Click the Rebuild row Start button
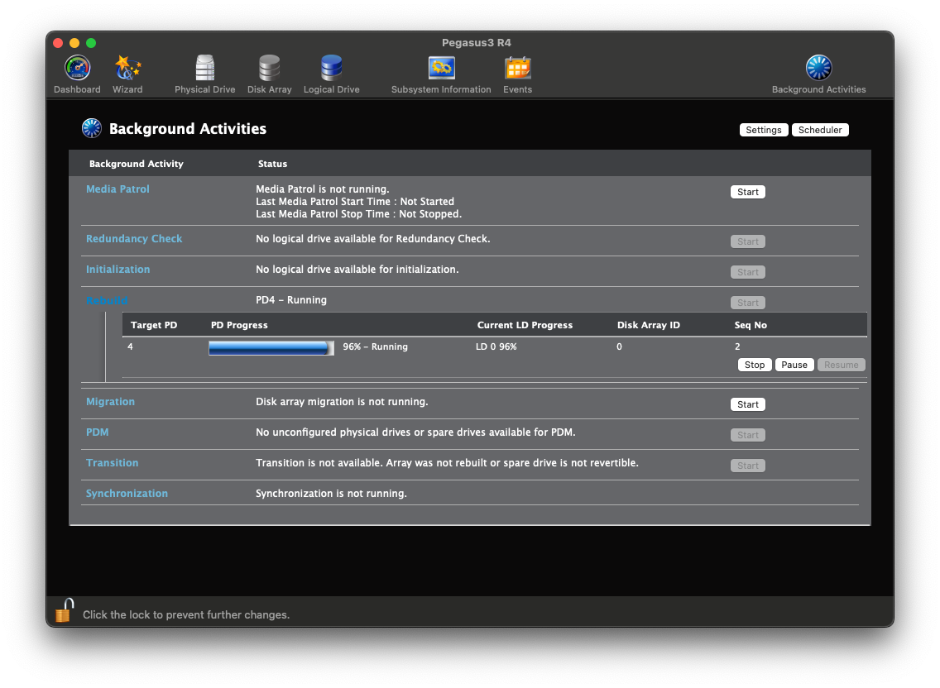Screen dimensions: 940x688 coord(747,303)
